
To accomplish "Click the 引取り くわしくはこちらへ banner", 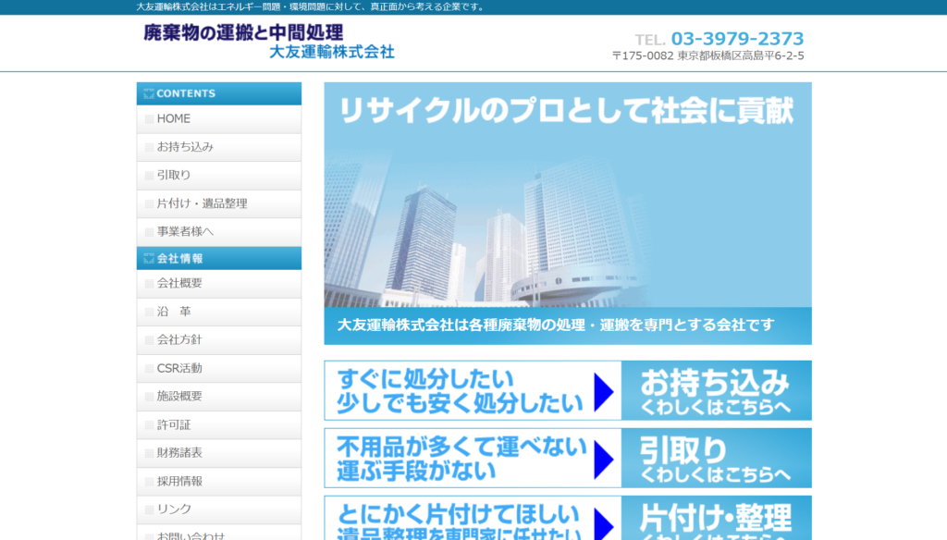I will 568,458.
